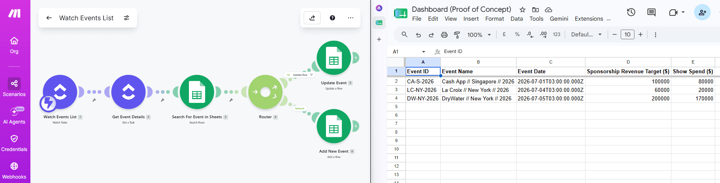720x183 pixels.
Task: Decrease font size with minus button
Action: click(x=615, y=34)
